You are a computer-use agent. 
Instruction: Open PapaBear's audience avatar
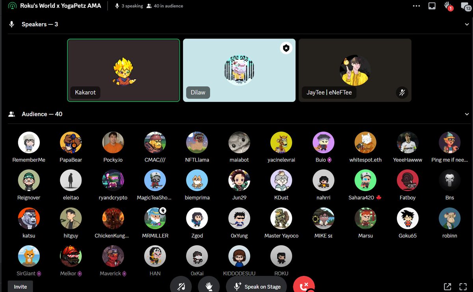71,142
